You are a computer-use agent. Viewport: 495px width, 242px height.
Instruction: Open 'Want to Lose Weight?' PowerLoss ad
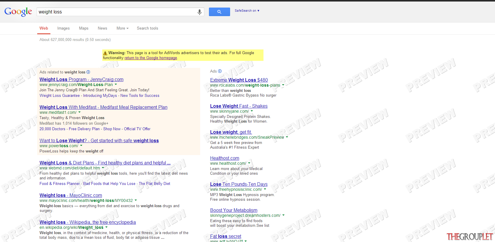99,140
